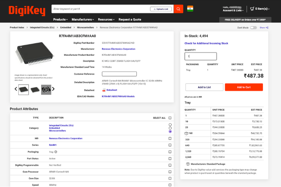Open the shopping cart icon
The width and height of the screenshot is (281, 187).
(252, 9)
